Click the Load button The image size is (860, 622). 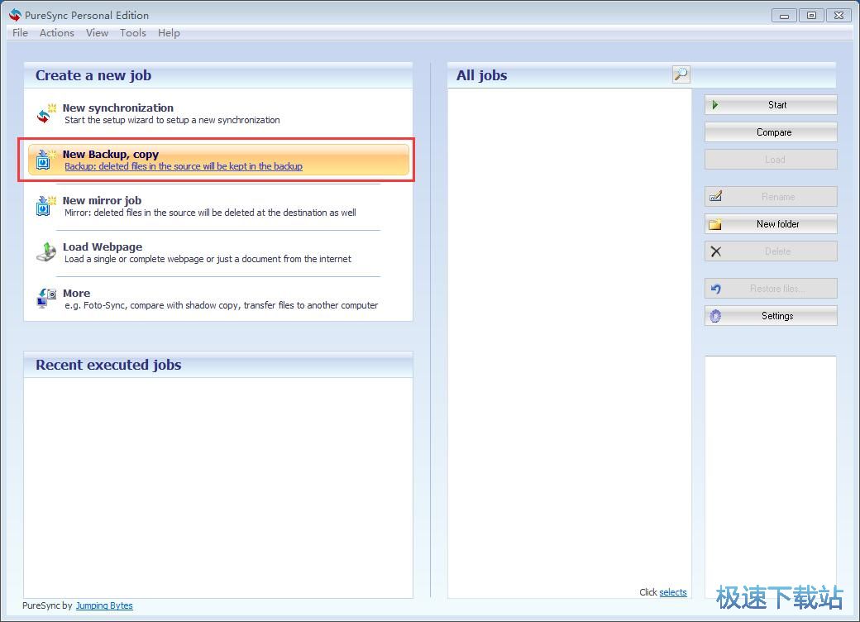[771, 160]
